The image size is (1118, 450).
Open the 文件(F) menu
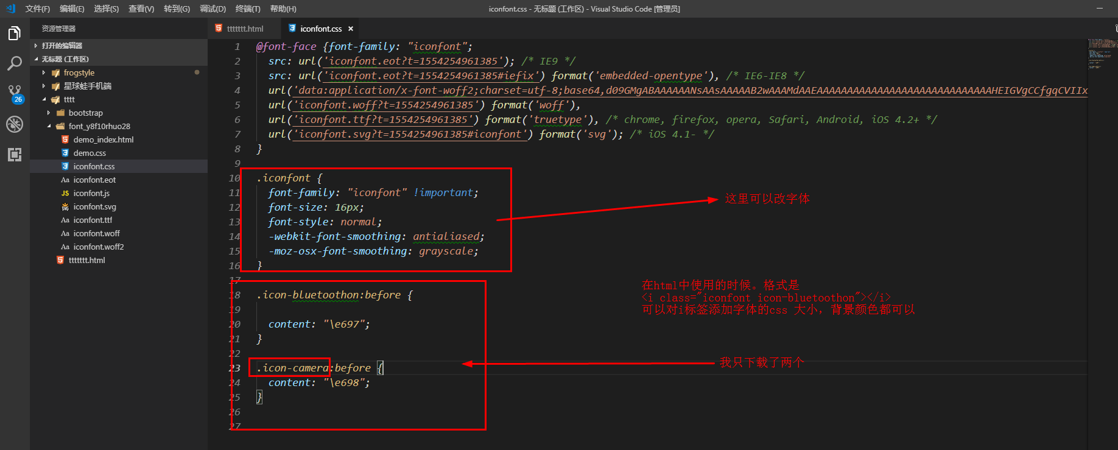pyautogui.click(x=38, y=9)
